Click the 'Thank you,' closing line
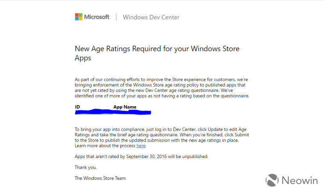Screen dimensions: 324x193 [86, 167]
